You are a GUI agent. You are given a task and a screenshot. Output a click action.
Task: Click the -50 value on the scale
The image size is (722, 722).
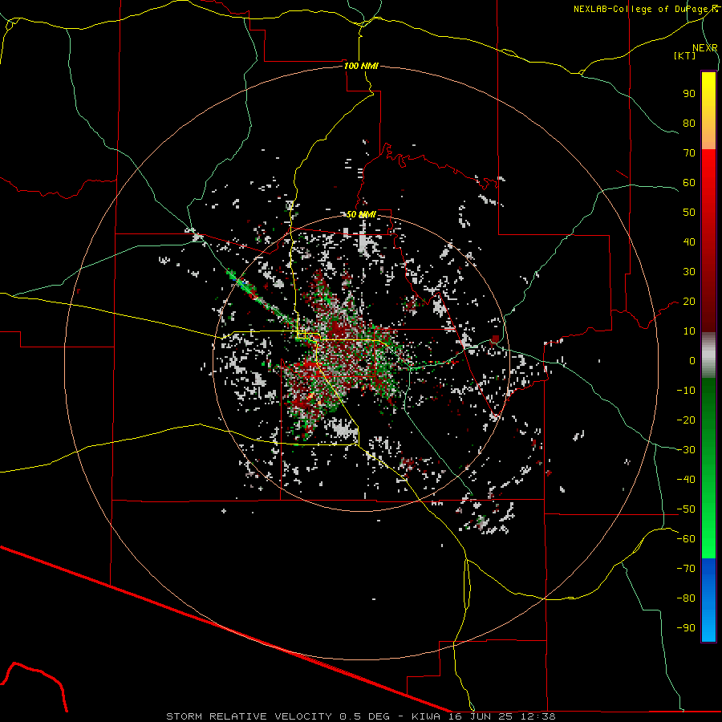click(x=686, y=509)
